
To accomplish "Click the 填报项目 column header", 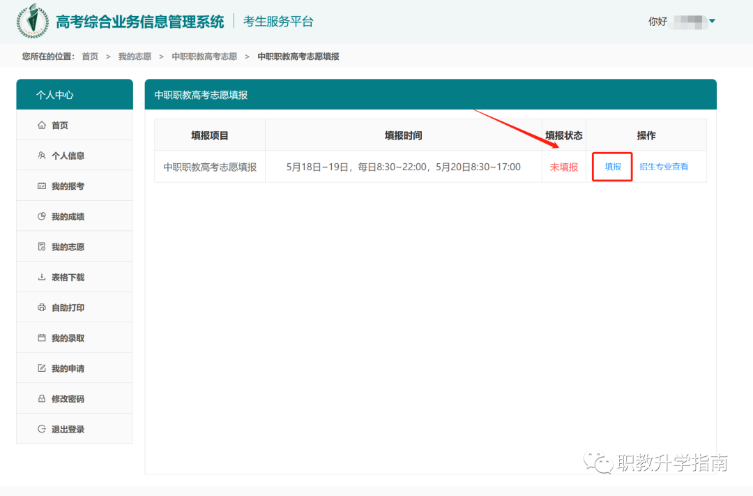I will 210,135.
